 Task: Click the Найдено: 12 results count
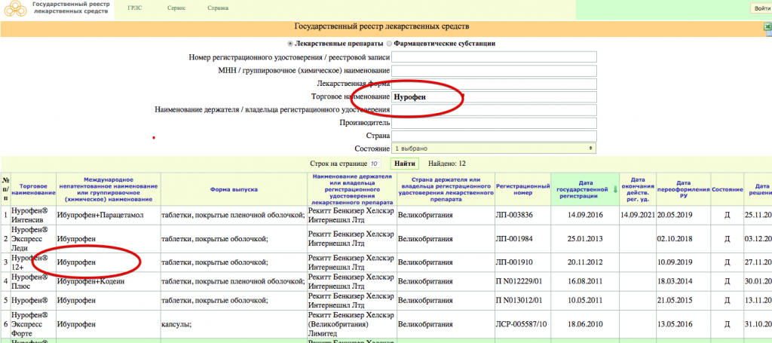point(448,164)
